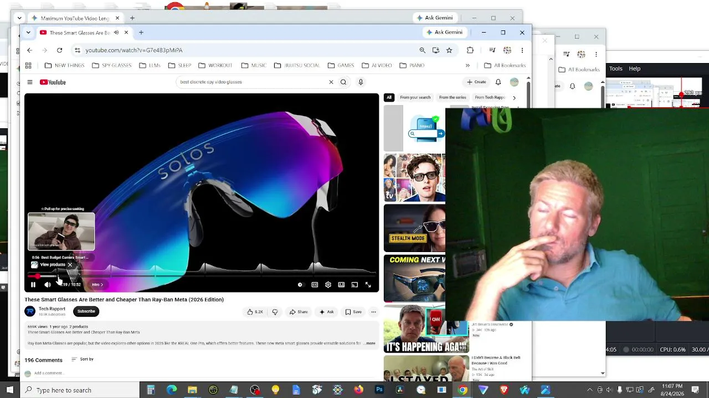Open video player settings gear
Screen dimensions: 709x398
click(328, 285)
